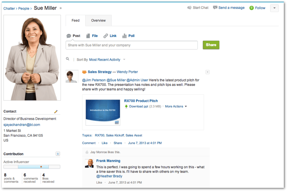Click the green download ppt arrow icon
This screenshot has height=191, width=287.
click(126, 106)
